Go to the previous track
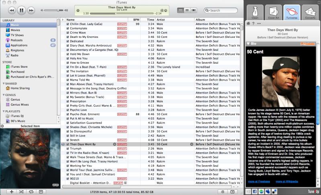Image resolution: width=321 pixels, height=195 pixels. (x=12, y=10)
